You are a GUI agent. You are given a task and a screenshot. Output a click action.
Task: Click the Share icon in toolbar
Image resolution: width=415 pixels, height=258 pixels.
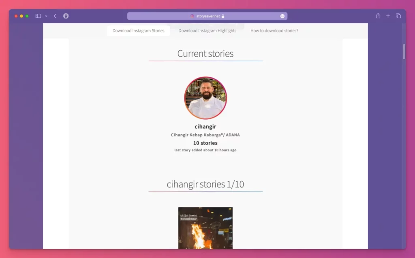click(x=378, y=16)
